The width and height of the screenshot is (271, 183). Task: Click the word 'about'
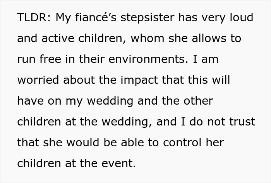point(79,80)
